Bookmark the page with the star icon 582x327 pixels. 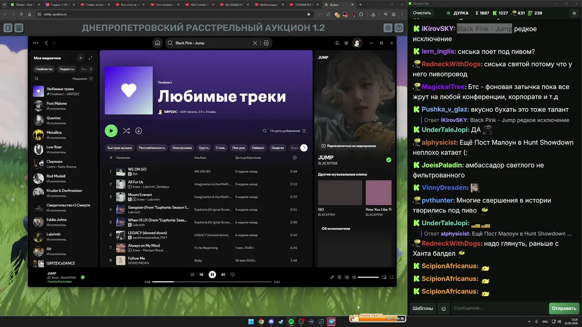[309, 14]
